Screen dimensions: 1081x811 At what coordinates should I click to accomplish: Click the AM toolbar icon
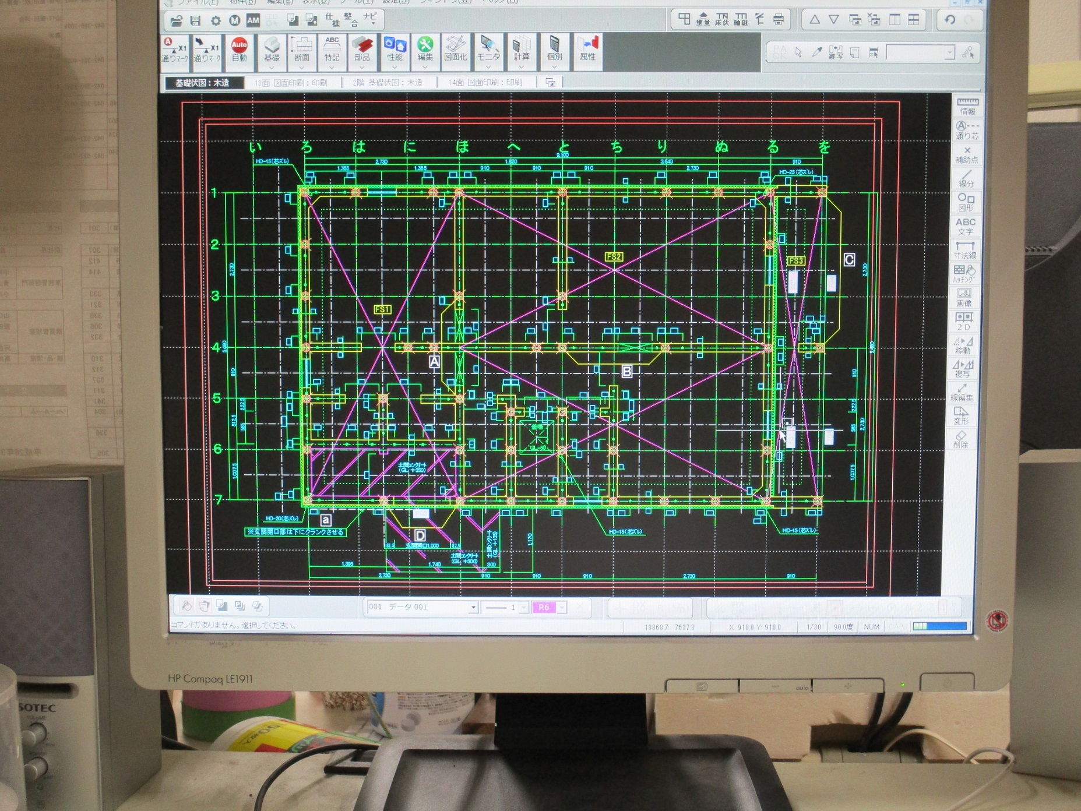(x=253, y=21)
